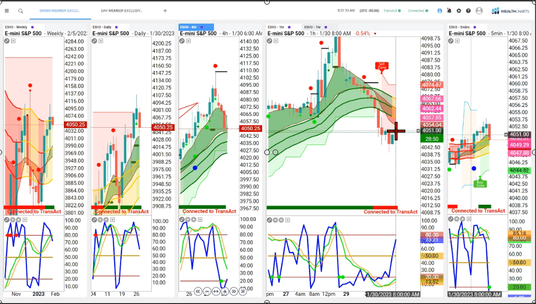Jump to latest bar on 4h chart
Viewport: 536px width, 304px height.
click(x=242, y=291)
